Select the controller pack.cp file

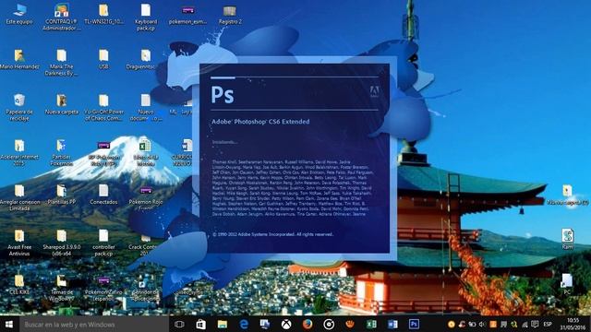coord(103,243)
